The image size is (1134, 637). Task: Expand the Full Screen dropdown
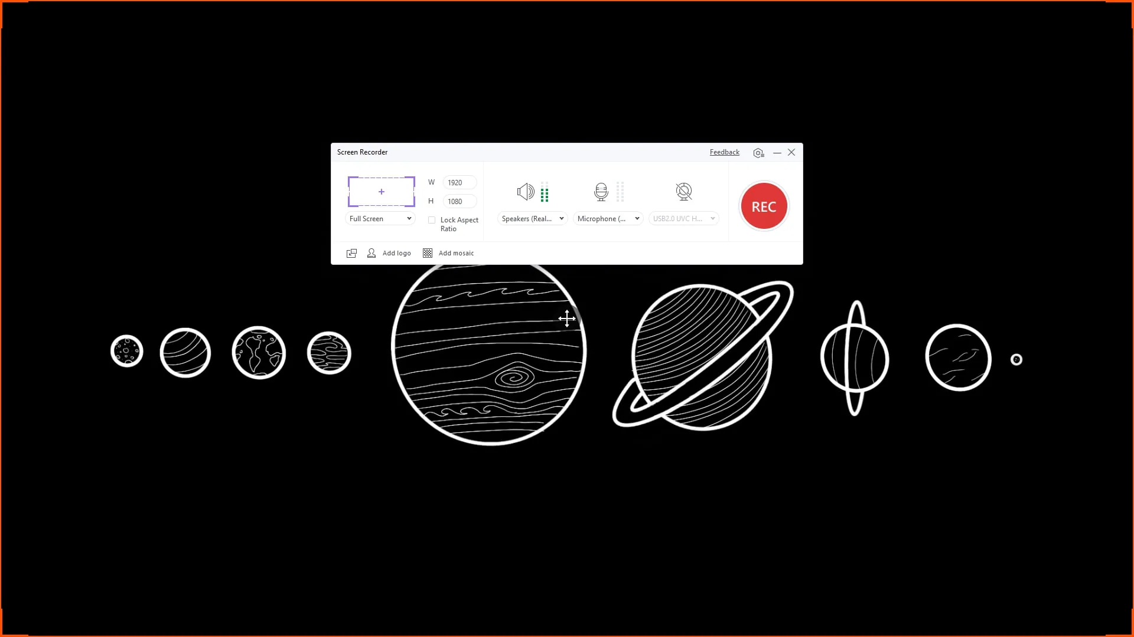(409, 218)
